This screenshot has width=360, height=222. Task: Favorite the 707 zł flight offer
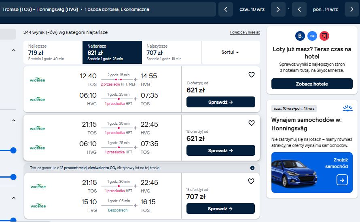point(251,181)
